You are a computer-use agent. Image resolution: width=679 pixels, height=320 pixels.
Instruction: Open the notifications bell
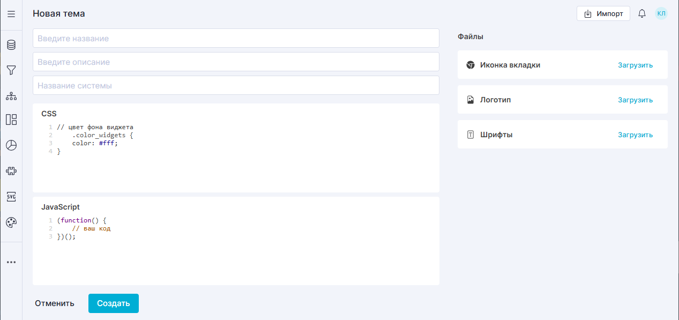click(642, 14)
